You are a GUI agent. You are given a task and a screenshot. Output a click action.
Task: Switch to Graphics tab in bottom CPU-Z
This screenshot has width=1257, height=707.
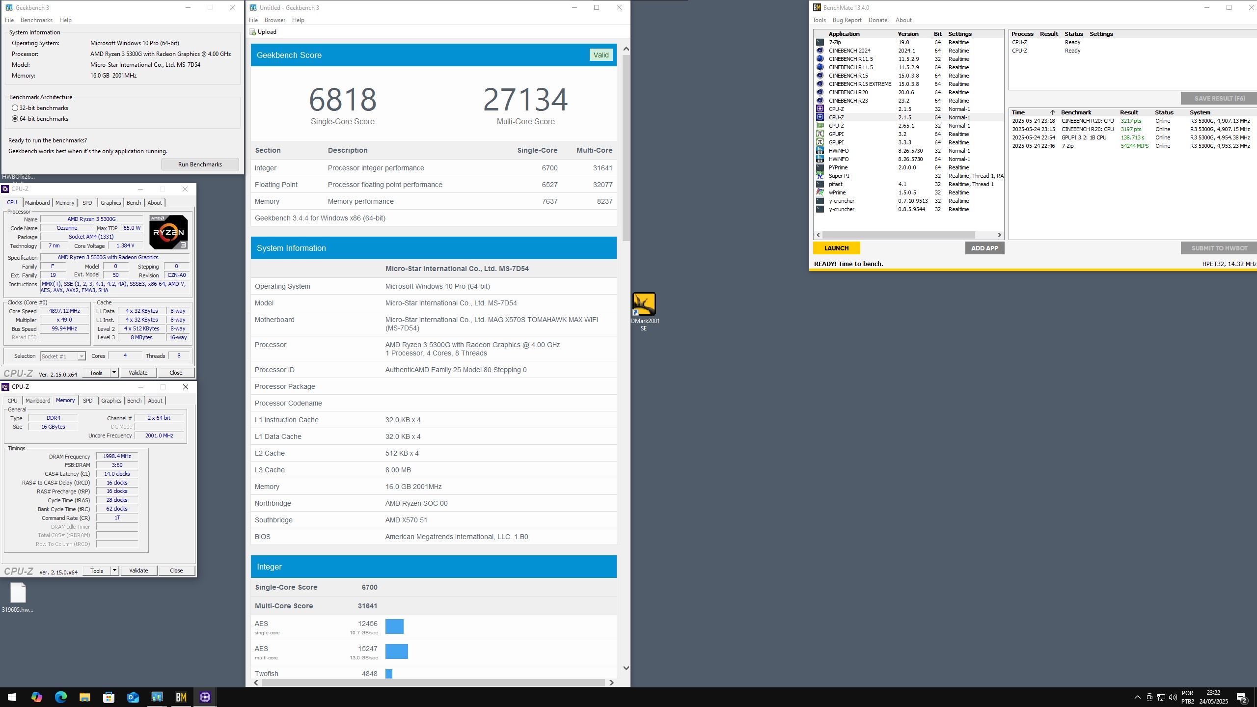tap(111, 401)
